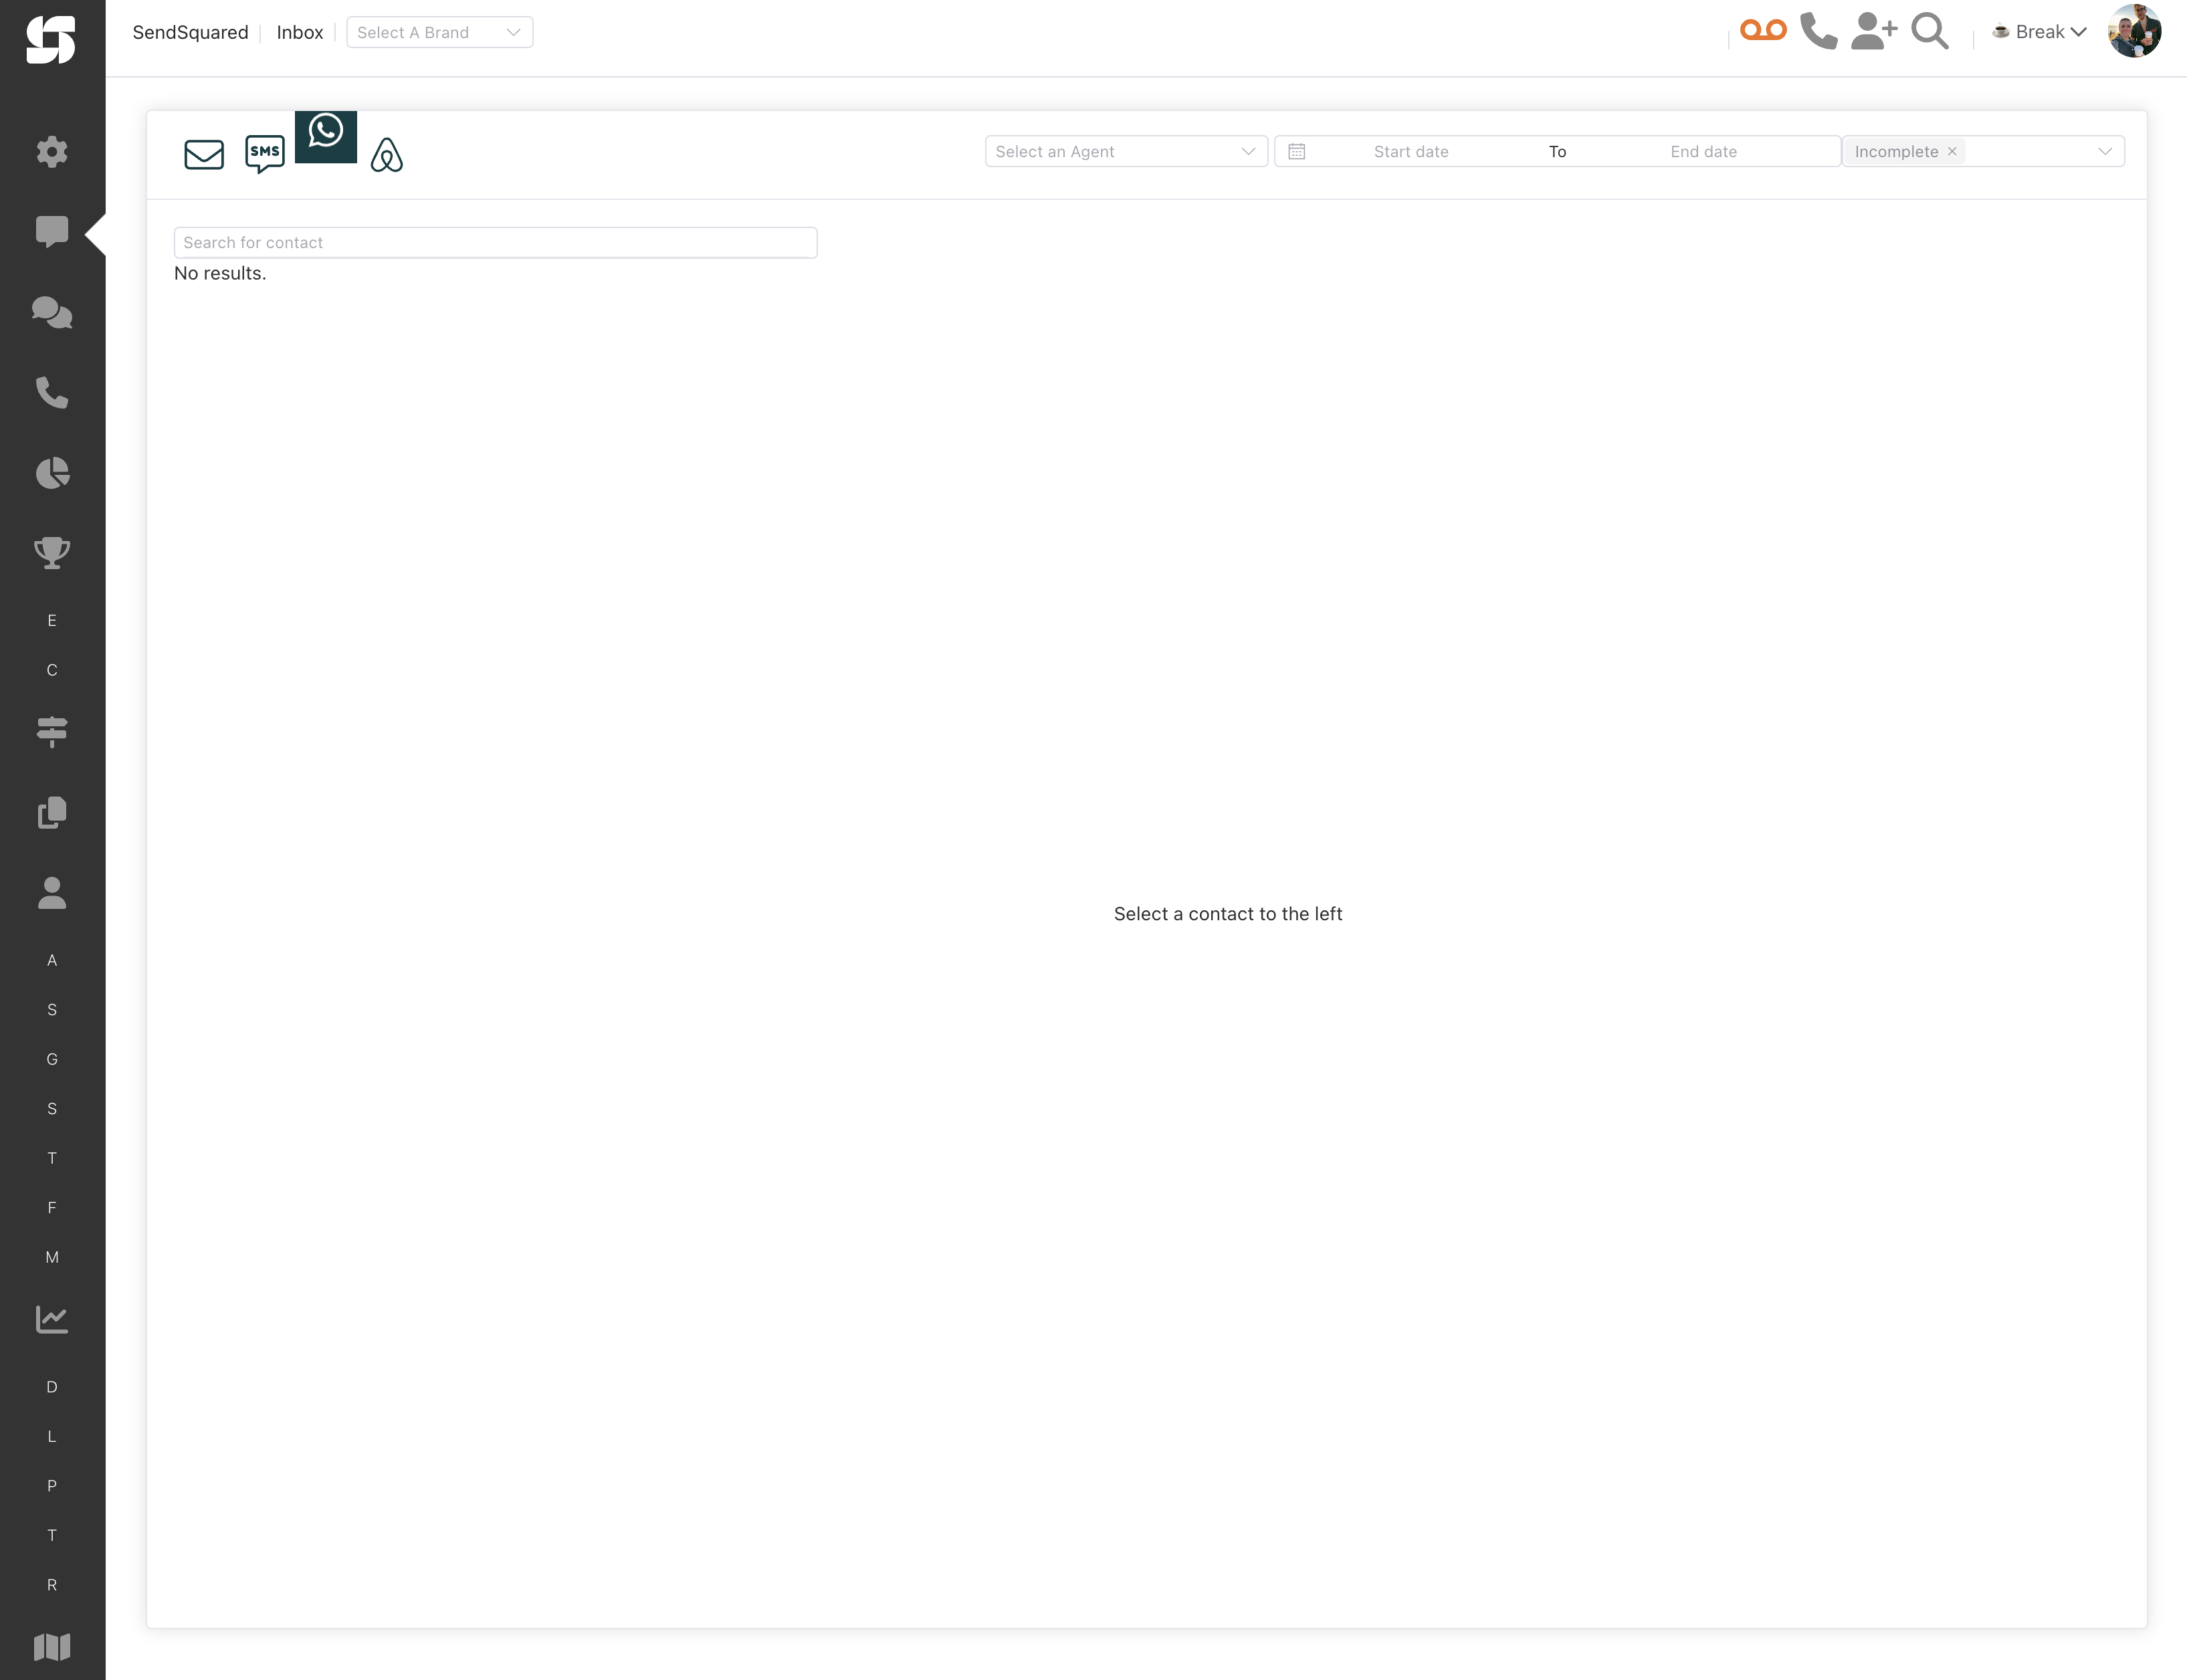
Task: Open the copy documents icon in sidebar
Action: point(52,813)
